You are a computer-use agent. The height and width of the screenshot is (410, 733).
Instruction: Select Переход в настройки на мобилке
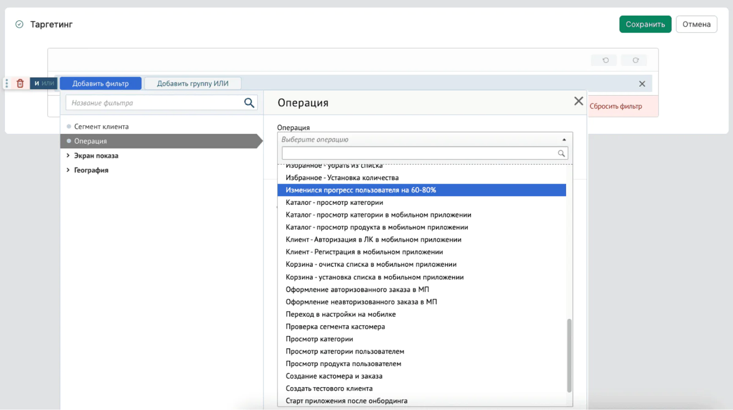[x=422, y=314]
